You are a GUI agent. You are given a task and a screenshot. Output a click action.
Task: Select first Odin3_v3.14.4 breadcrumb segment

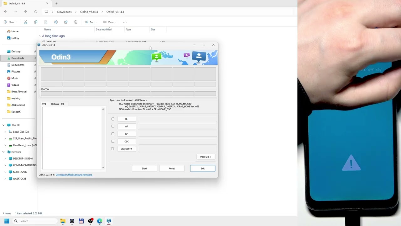[89, 12]
